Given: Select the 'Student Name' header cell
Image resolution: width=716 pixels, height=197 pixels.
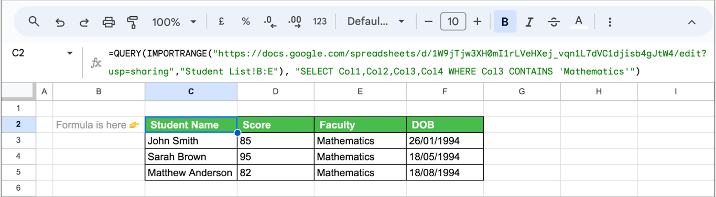Looking at the screenshot, I should (191, 124).
